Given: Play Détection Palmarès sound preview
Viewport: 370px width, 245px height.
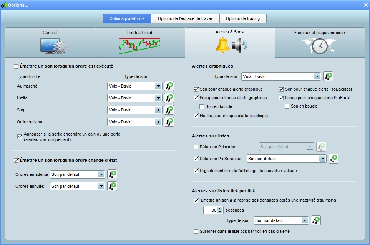Looking at the screenshot, I should 321,147.
